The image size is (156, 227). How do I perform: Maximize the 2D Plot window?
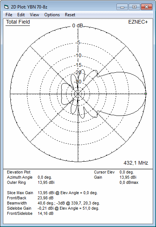coord(135,7)
